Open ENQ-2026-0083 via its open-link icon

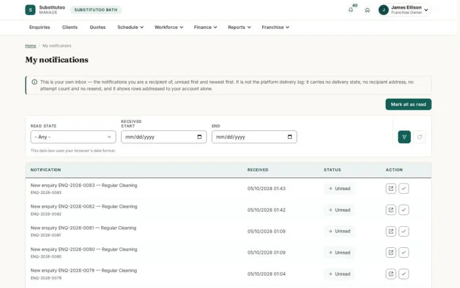pyautogui.click(x=391, y=189)
